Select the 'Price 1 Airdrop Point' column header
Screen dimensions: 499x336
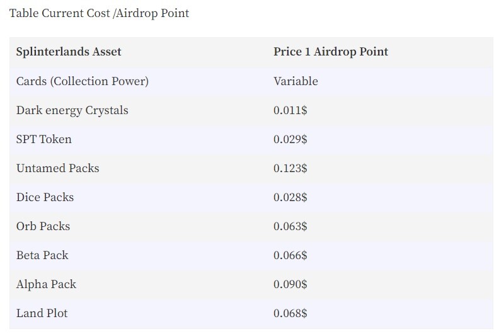pos(331,52)
